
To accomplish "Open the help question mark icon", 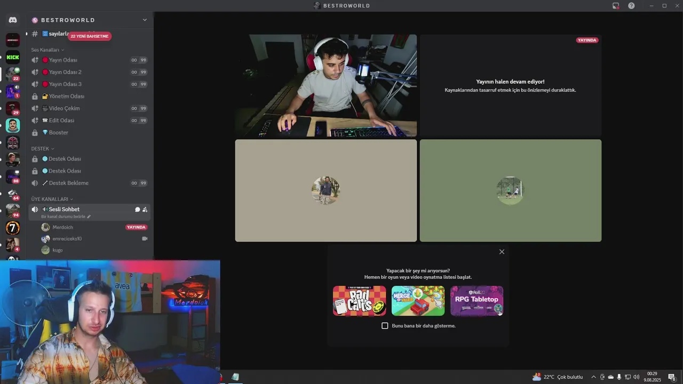I will click(631, 6).
